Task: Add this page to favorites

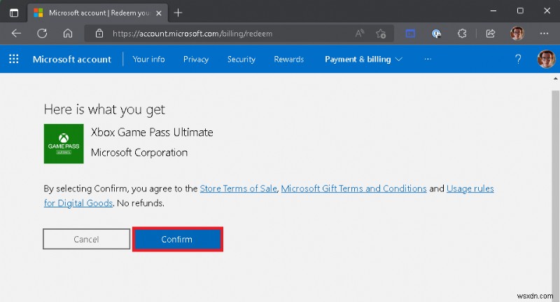Action: (381, 34)
